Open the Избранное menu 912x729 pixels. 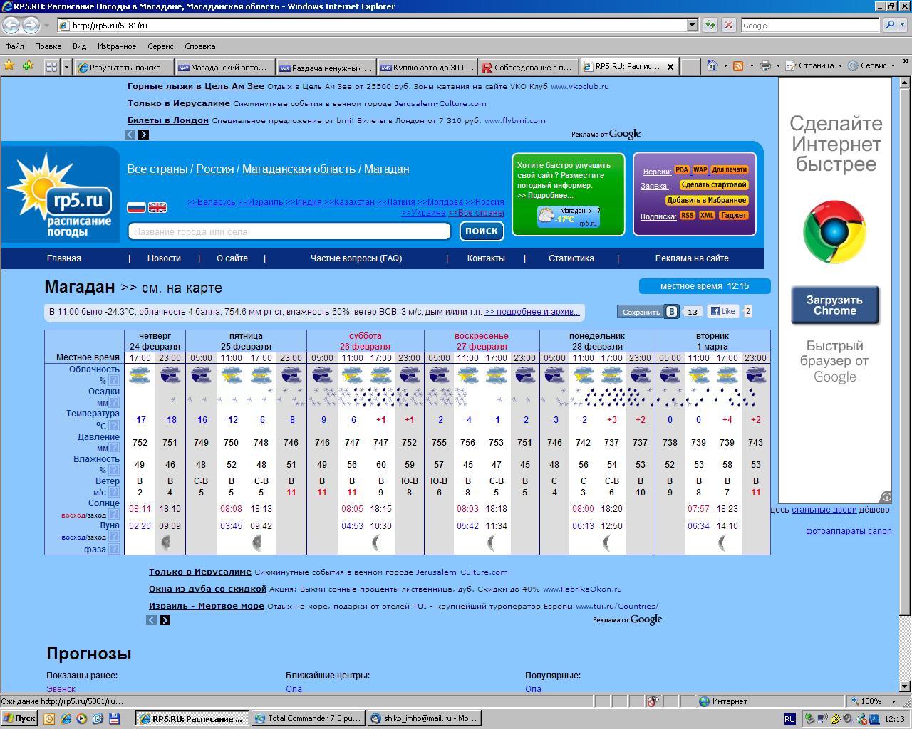(x=117, y=46)
